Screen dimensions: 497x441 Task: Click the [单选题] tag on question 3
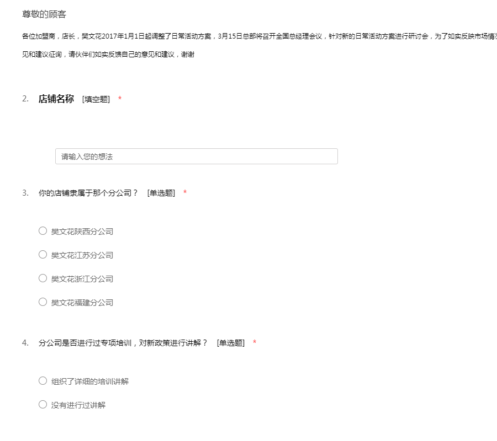point(161,193)
